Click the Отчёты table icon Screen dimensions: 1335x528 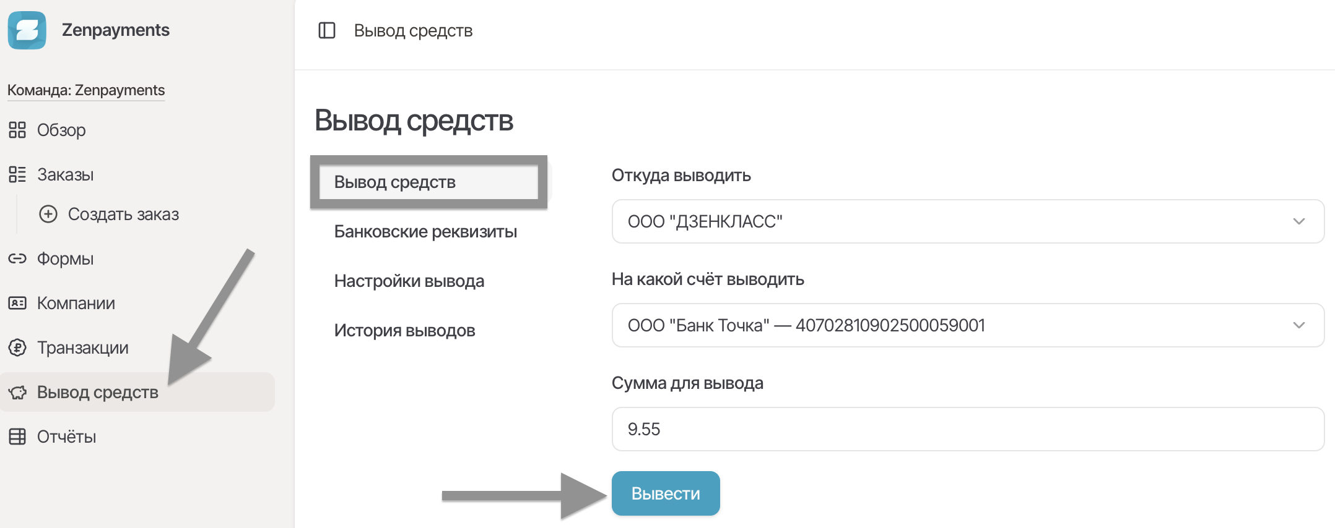17,436
